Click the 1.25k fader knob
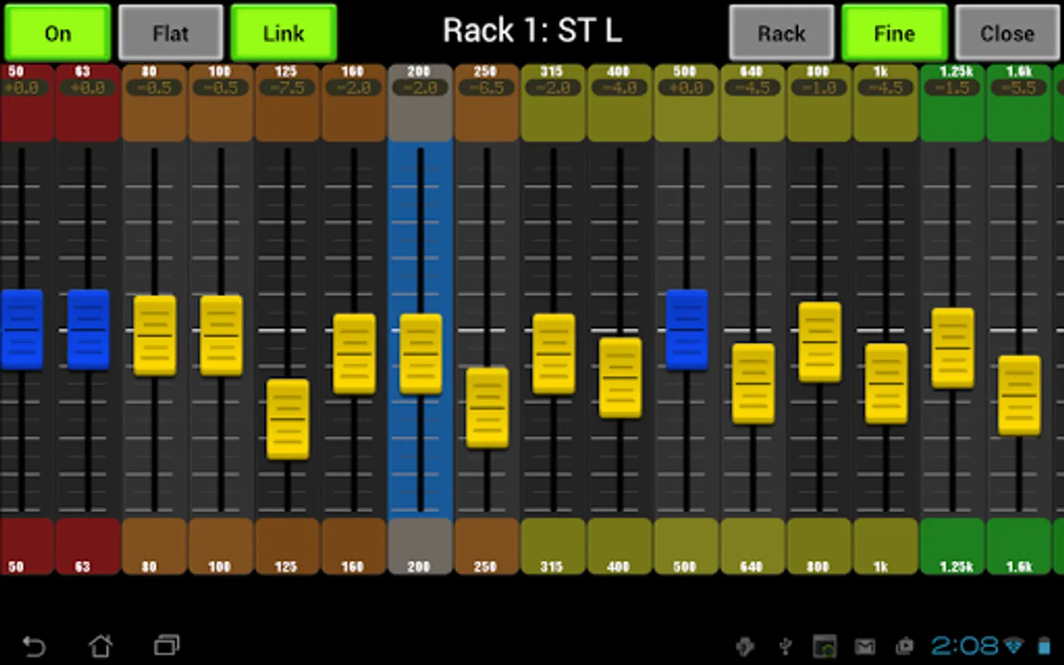Image resolution: width=1064 pixels, height=665 pixels. click(953, 348)
